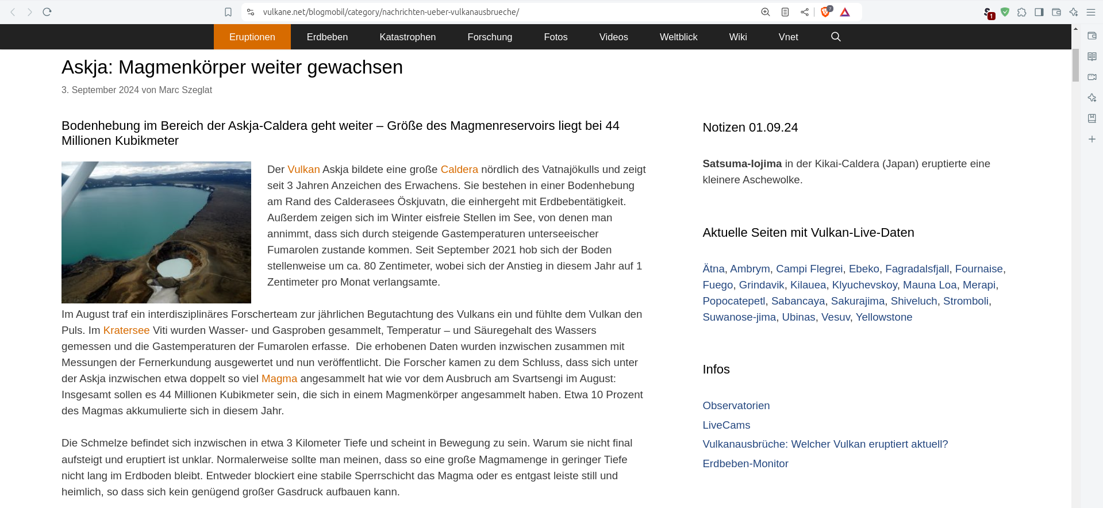
Task: Open the Reading List sidebar icon
Action: point(1092,56)
